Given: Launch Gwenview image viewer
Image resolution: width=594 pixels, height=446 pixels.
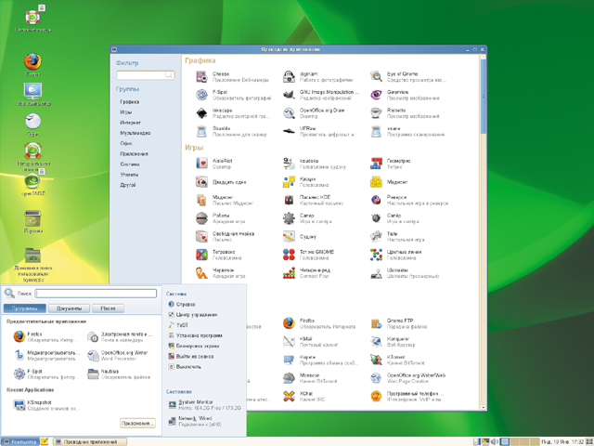Looking at the screenshot, I should pos(405,95).
